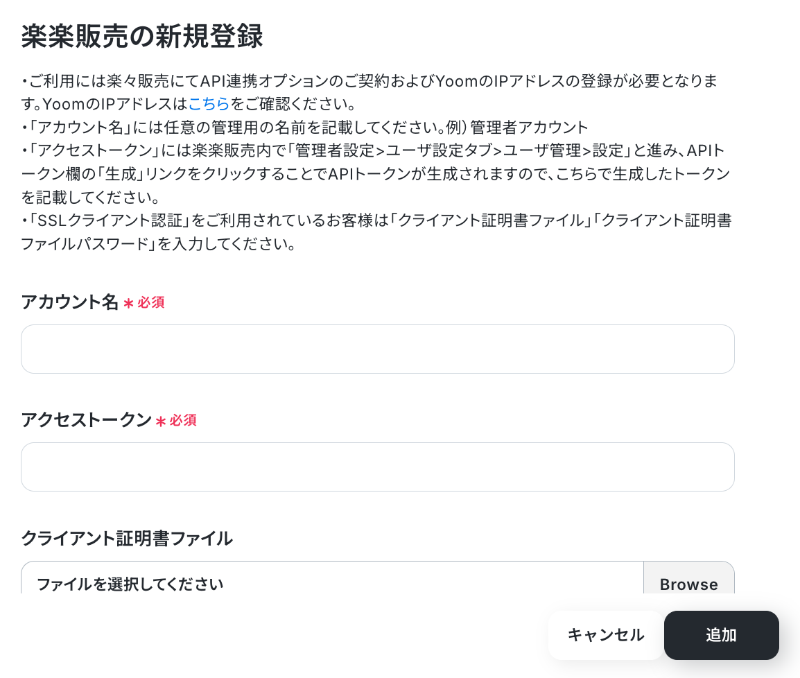Image resolution: width=800 pixels, height=678 pixels.
Task: Click the アクセストークン field label
Action: [x=86, y=420]
